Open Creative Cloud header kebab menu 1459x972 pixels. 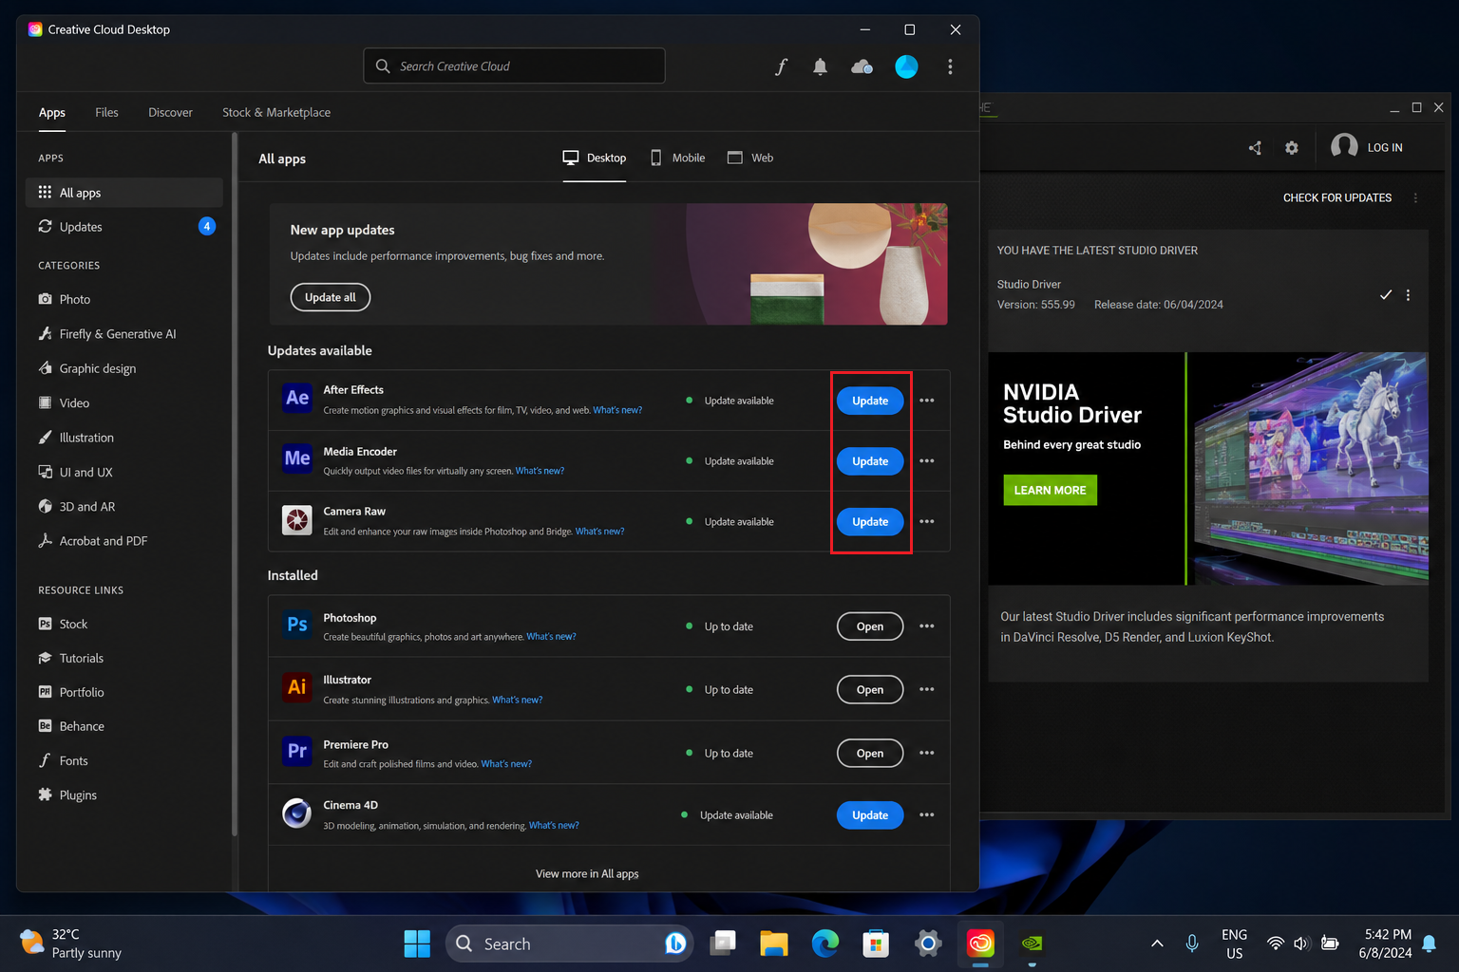pyautogui.click(x=950, y=66)
